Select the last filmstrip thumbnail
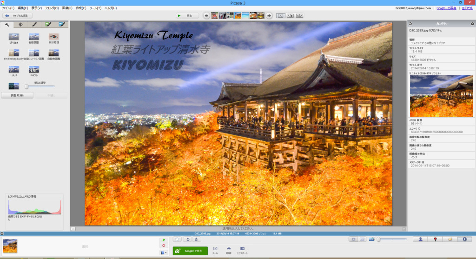The width and height of the screenshot is (476, 259). coord(261,15)
